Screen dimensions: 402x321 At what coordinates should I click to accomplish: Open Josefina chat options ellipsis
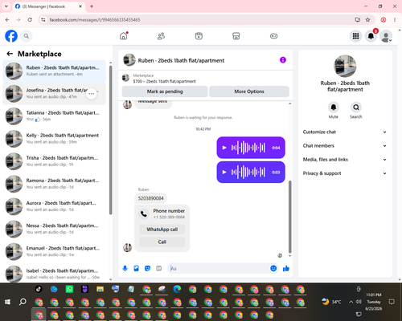tap(92, 94)
